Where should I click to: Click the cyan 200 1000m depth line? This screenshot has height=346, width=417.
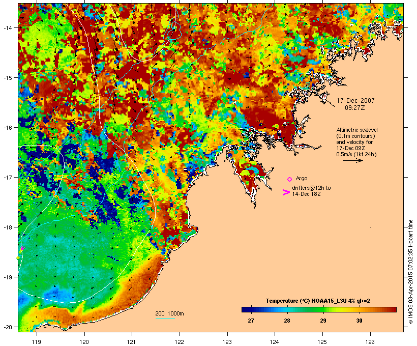click(165, 318)
